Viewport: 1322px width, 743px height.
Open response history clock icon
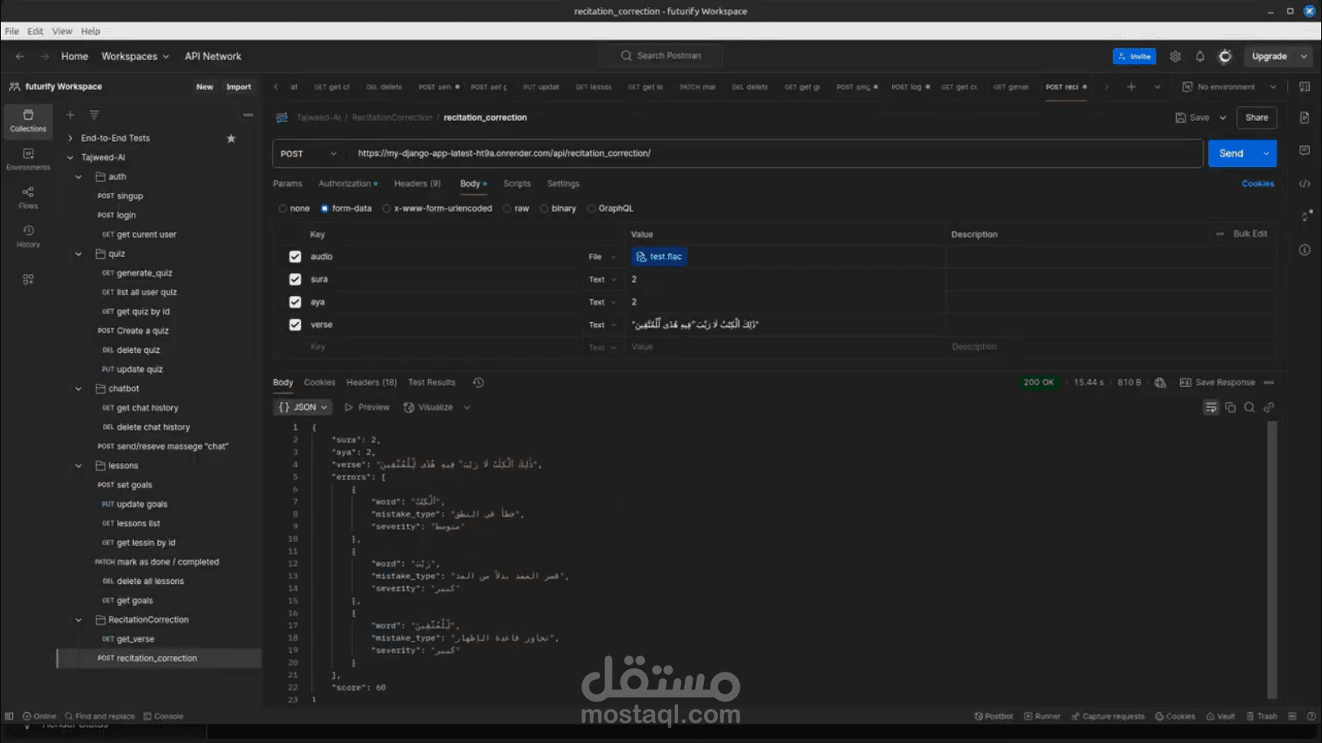479,383
